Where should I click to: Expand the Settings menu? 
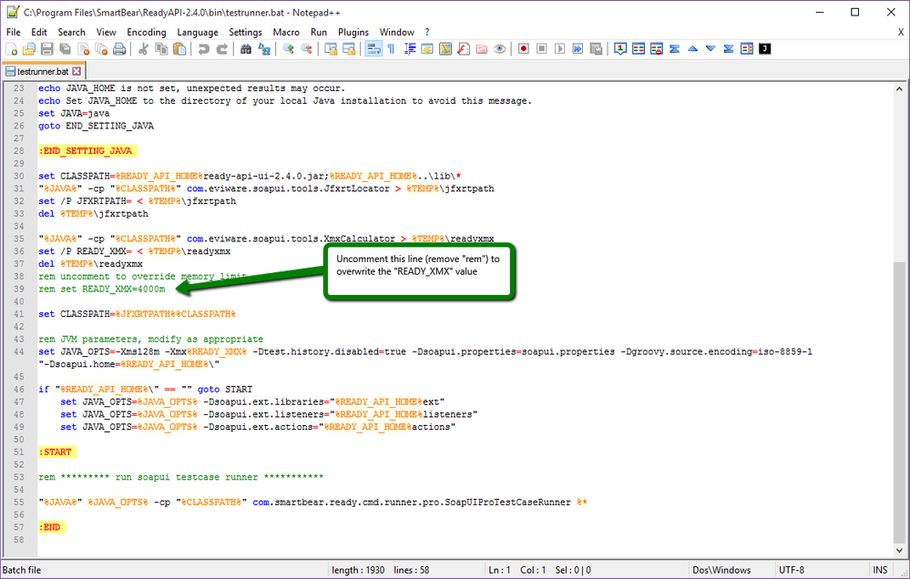pyautogui.click(x=245, y=32)
